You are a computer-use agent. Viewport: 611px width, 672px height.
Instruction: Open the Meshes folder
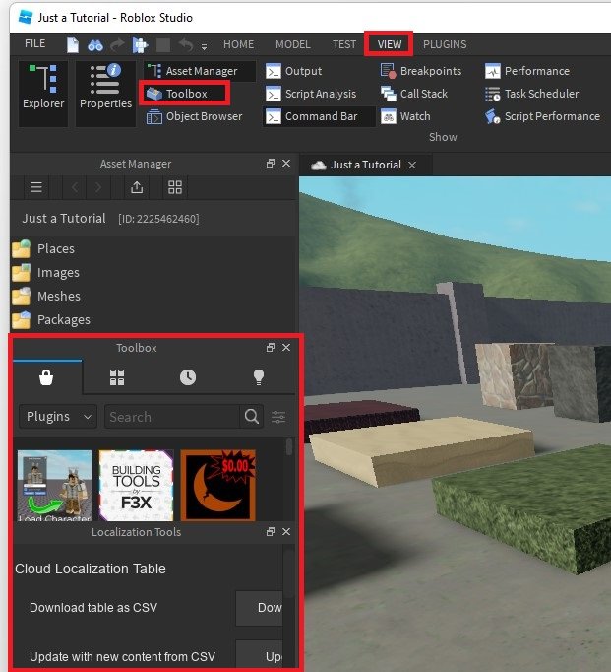pyautogui.click(x=46, y=297)
